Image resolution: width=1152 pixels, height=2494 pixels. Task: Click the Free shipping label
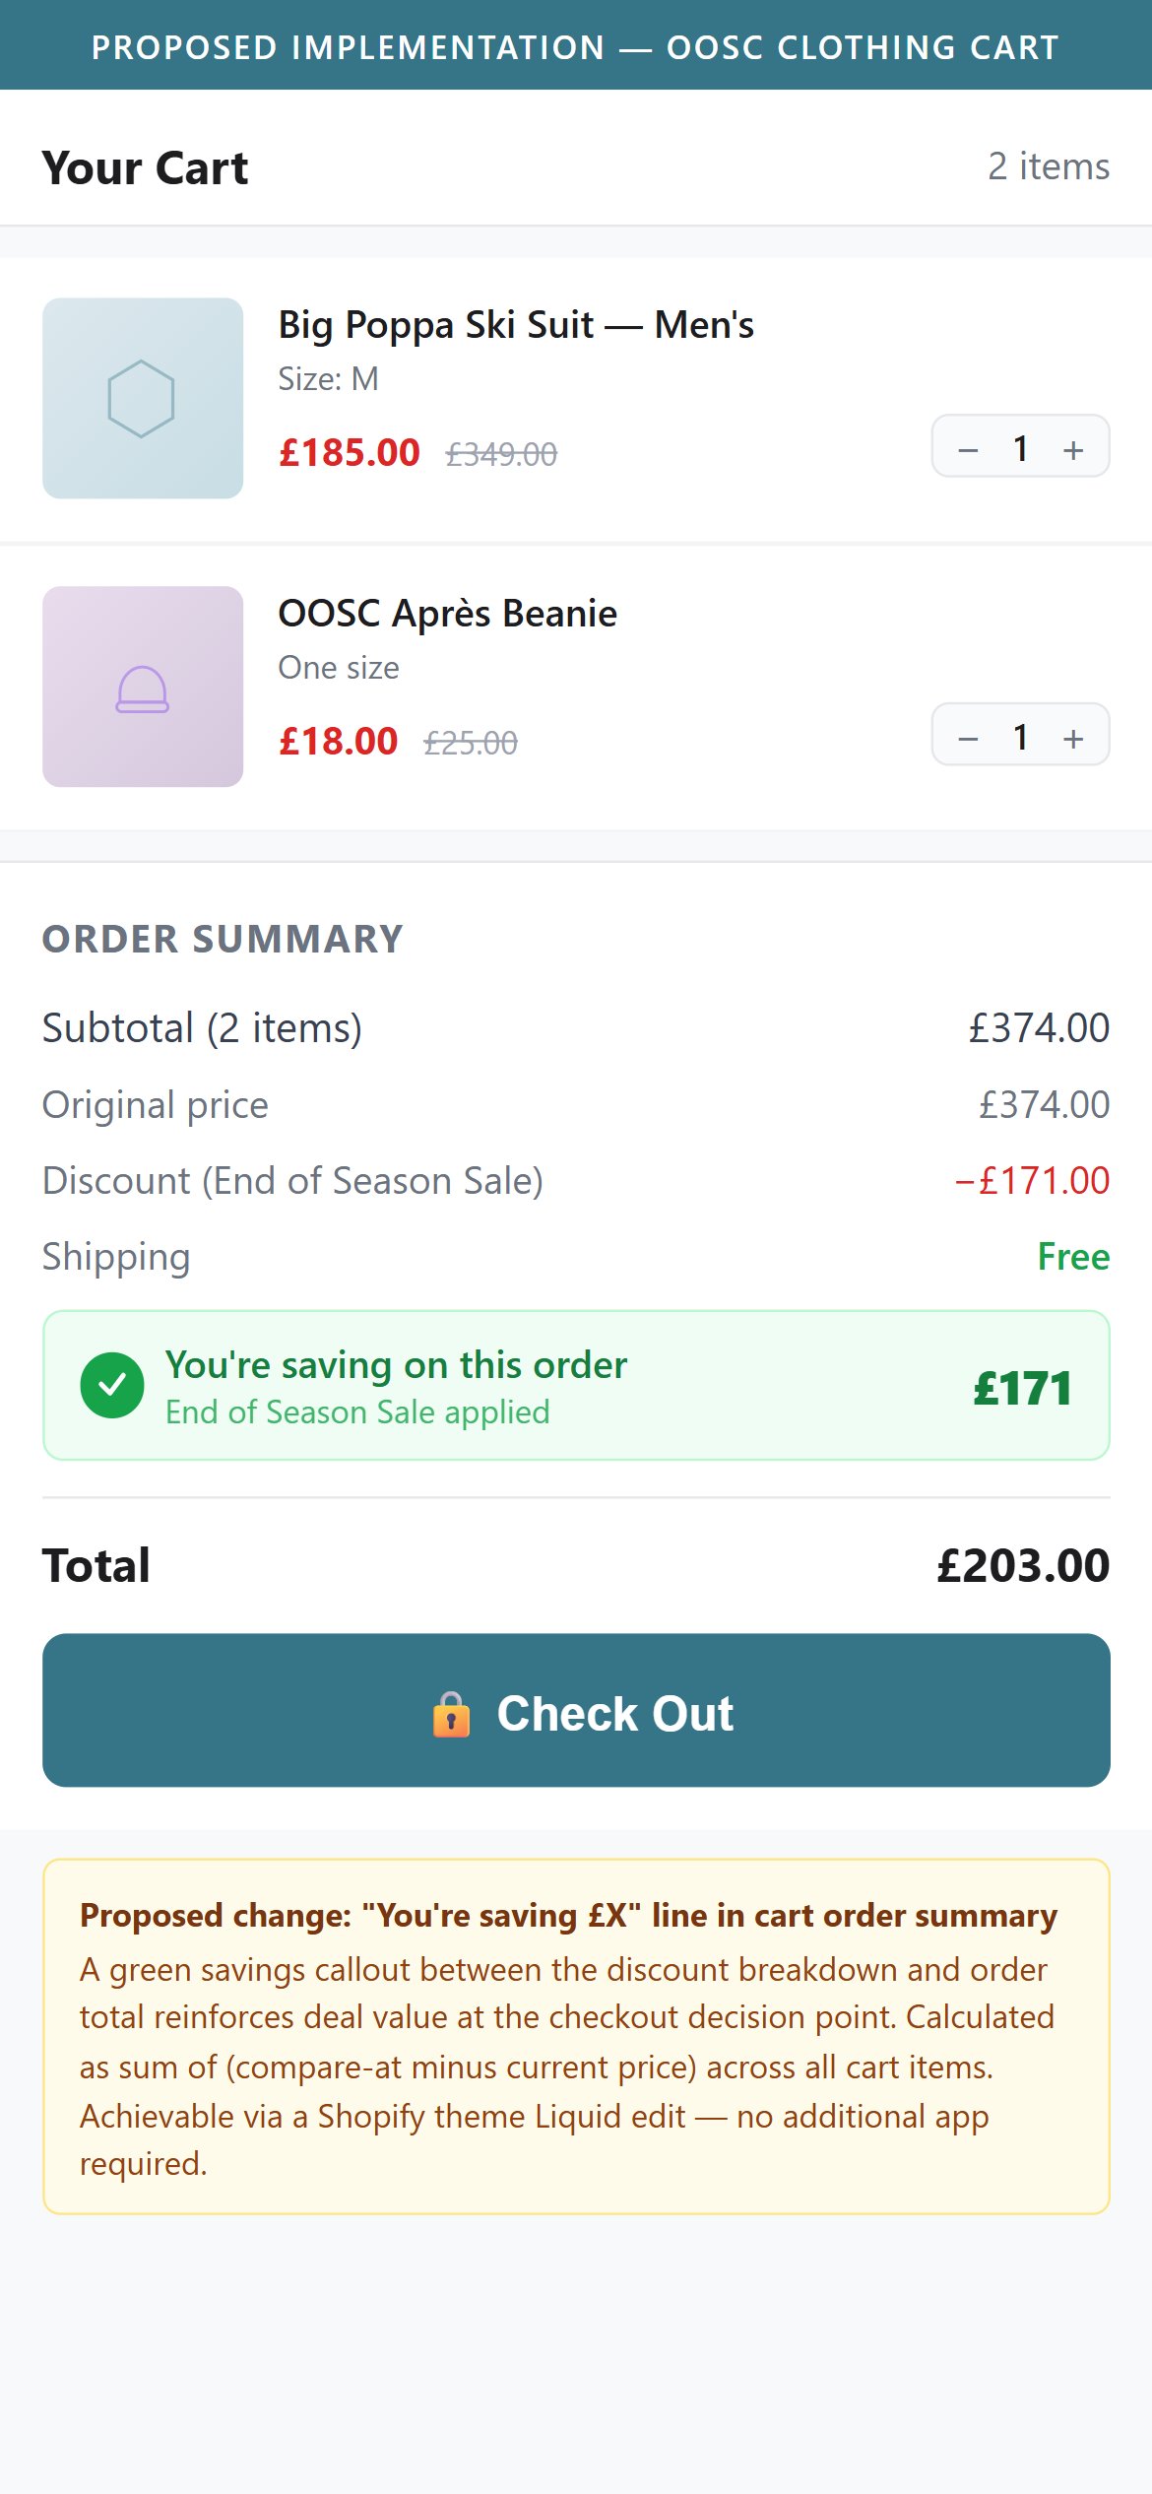(1073, 1256)
